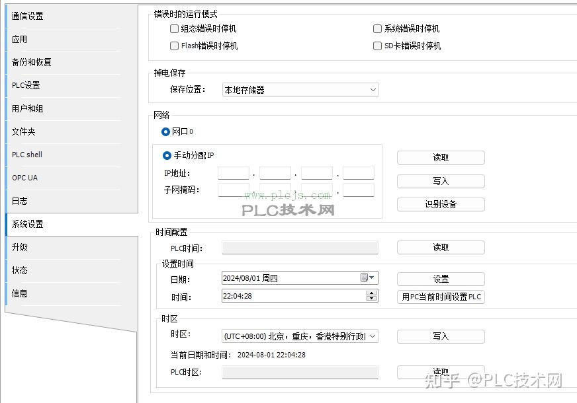Image resolution: width=577 pixels, height=403 pixels.
Task: Open the date picker calendar icon
Action: pos(367,277)
